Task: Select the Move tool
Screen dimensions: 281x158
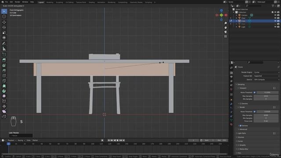Action: (4, 22)
